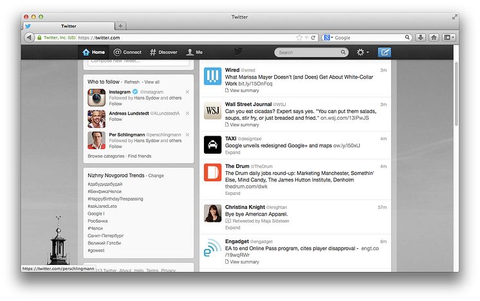Open the Connect tab

(x=127, y=52)
